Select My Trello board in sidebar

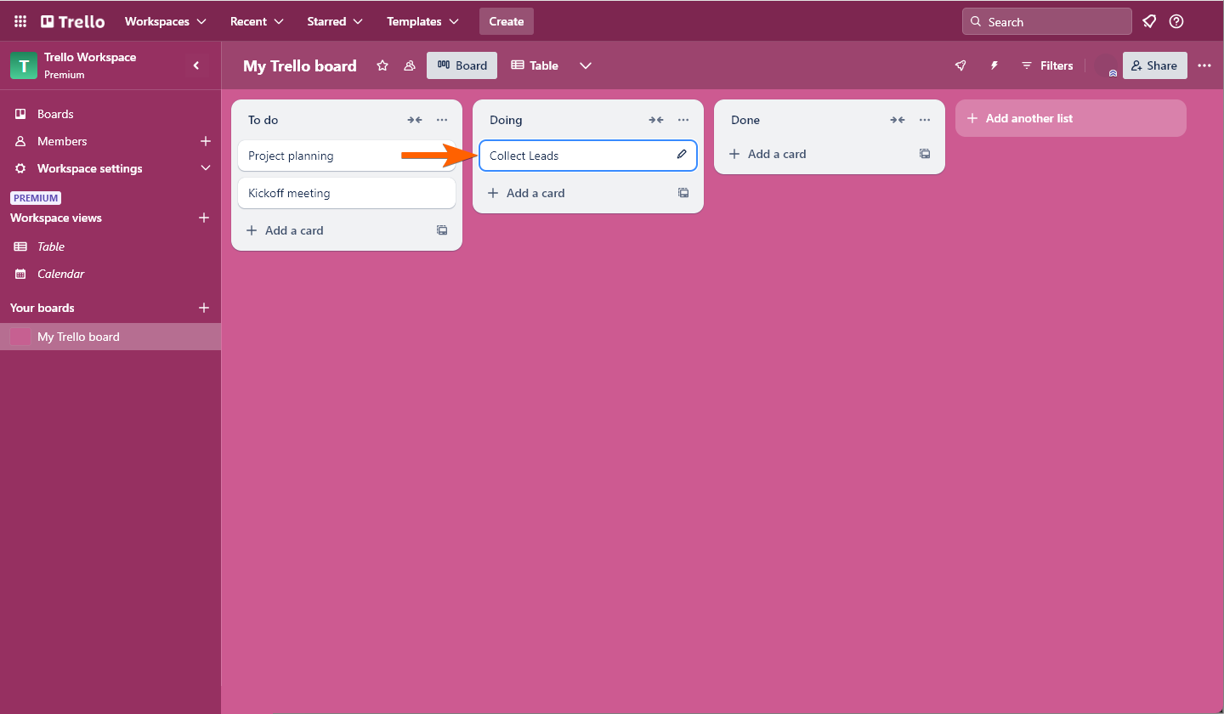pos(110,337)
